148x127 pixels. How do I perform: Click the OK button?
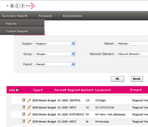[117, 79]
